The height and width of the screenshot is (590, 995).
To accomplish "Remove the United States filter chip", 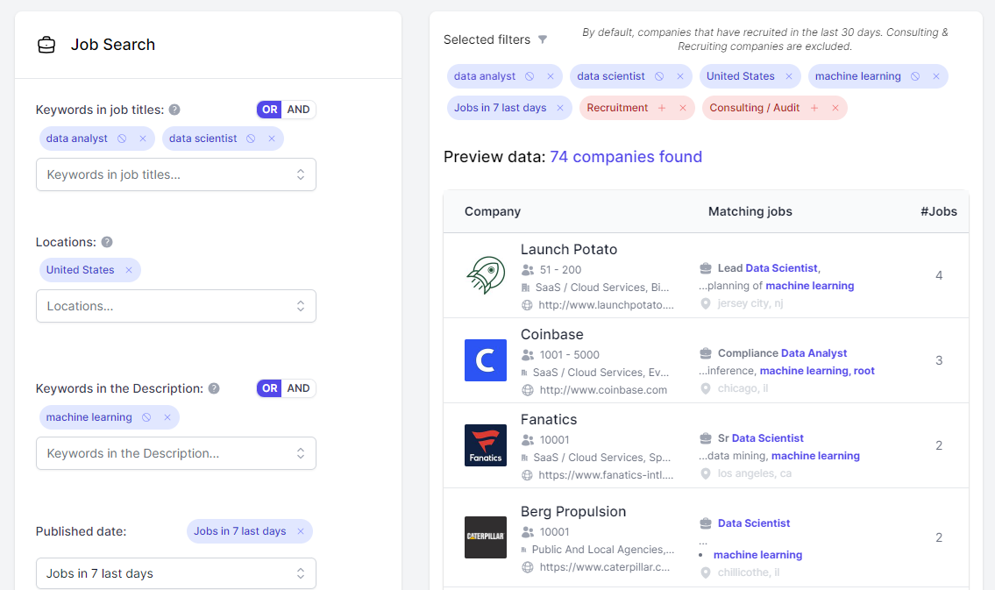I will point(787,76).
